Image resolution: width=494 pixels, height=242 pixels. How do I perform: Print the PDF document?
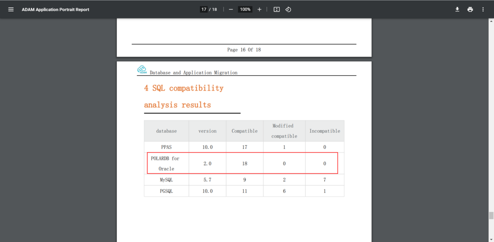[470, 9]
